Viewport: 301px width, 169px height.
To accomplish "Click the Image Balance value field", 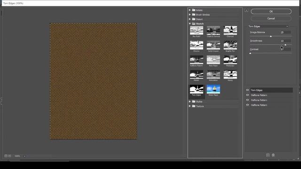I will [x=285, y=32].
